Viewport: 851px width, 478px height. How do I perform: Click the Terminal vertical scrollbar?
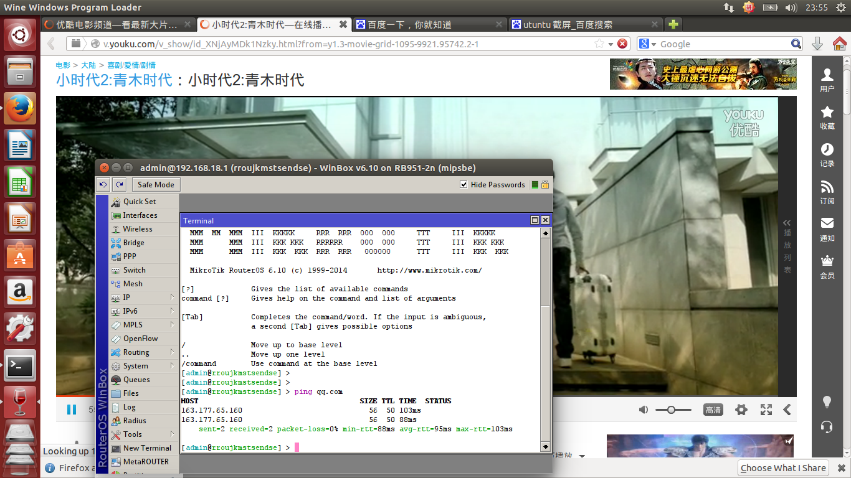545,340
